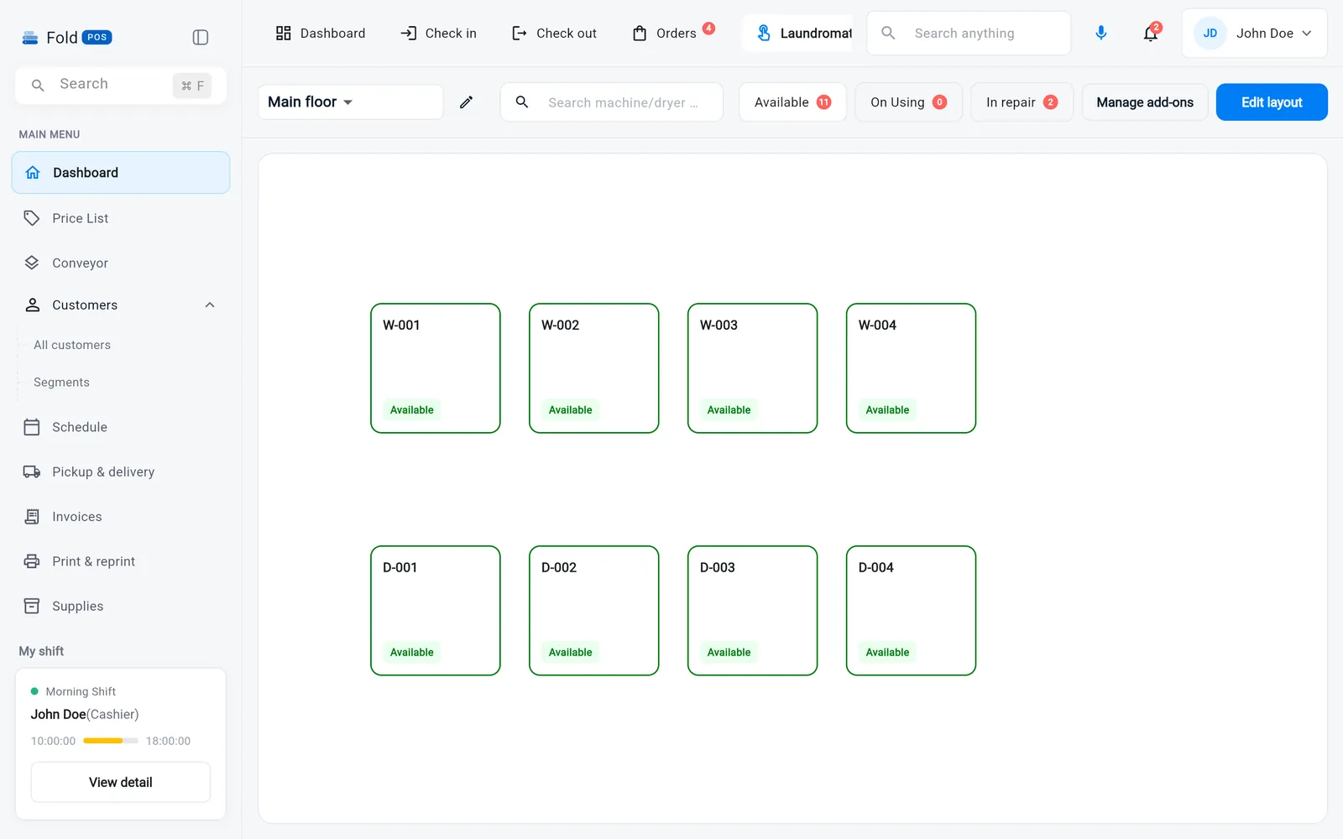Select the Laundromat tab
Viewport: 1343px width, 839px height.
click(x=797, y=34)
